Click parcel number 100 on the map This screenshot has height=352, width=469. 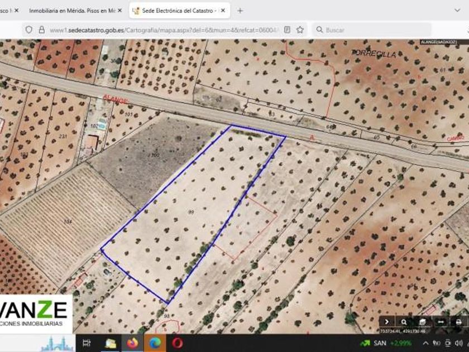click(x=155, y=155)
